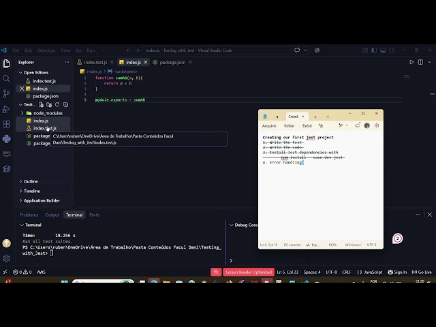Switch to the Ports panel tab
Viewport: 436px width, 327px height.
coord(94,215)
